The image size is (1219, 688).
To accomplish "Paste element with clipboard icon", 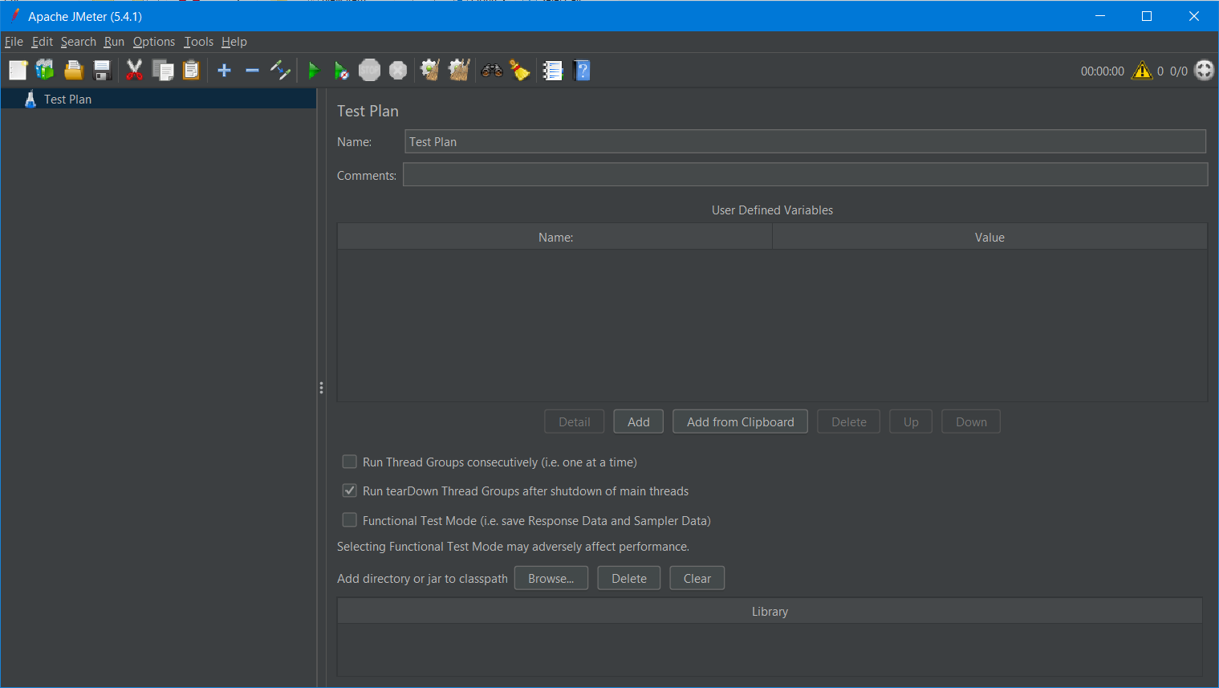I will point(191,71).
